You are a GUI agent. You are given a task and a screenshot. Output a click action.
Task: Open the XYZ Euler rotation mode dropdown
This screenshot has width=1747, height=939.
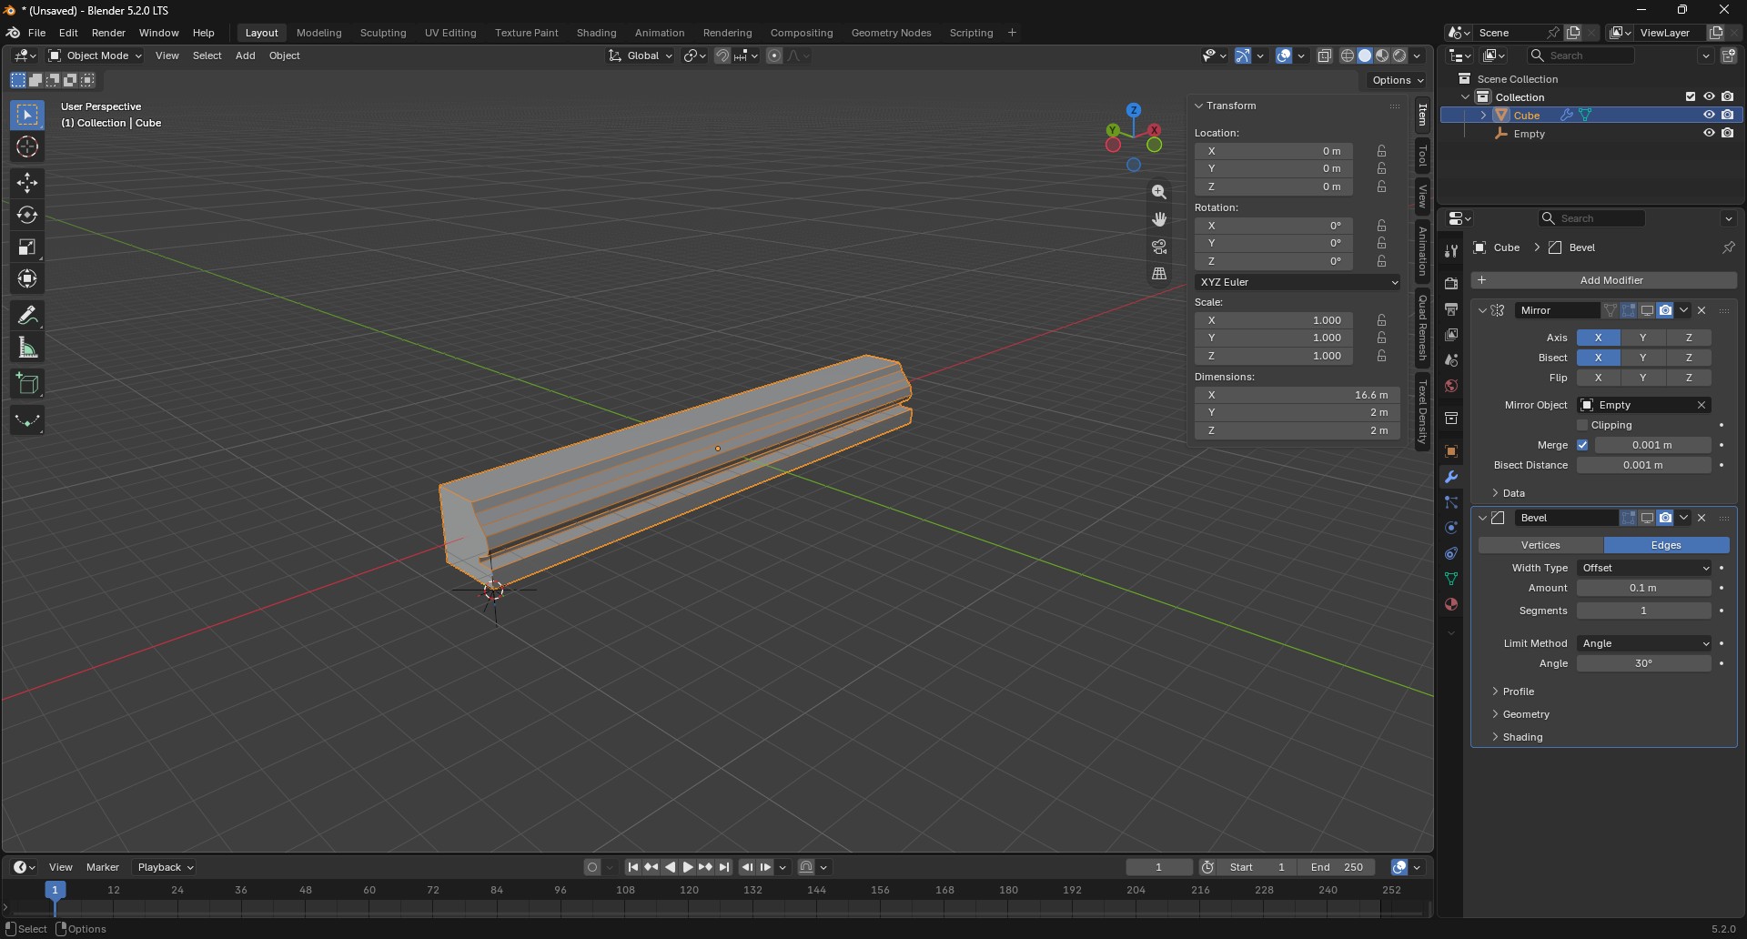tap(1298, 282)
